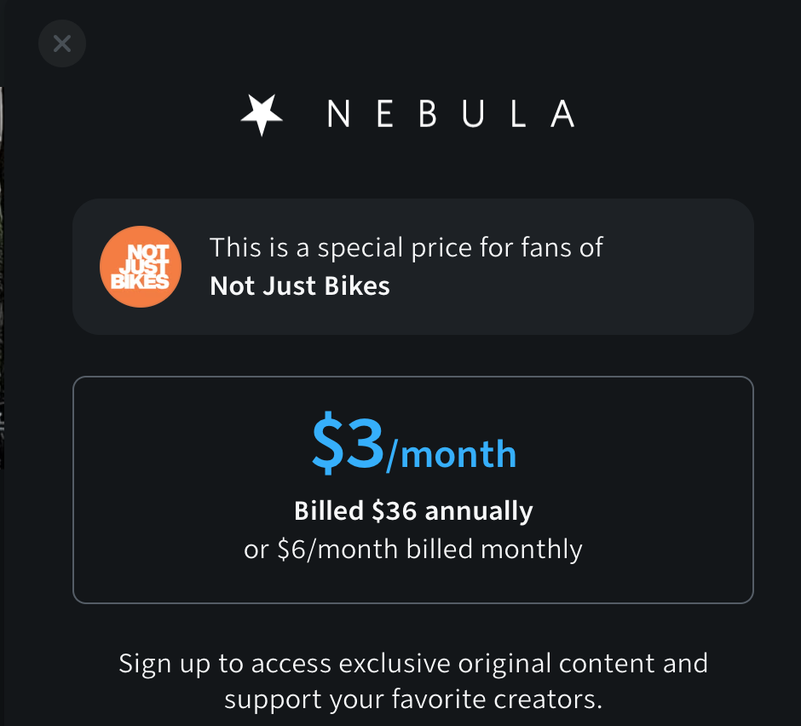Screen dimensions: 801x726
Task: Close the Nebula signup dialog
Action: (x=62, y=43)
